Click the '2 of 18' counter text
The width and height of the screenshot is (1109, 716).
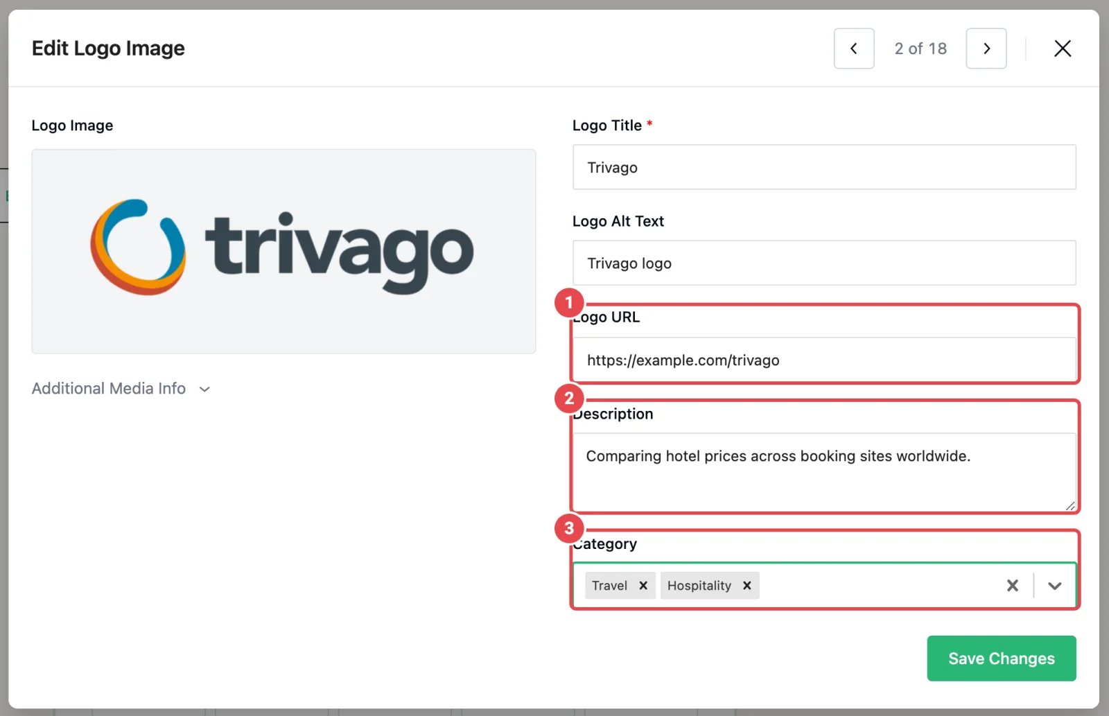coord(920,49)
